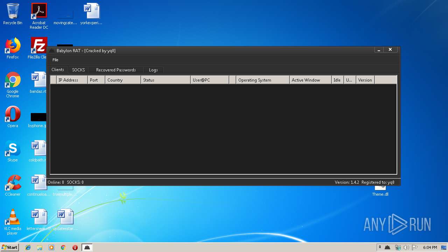Open the Action Center flag icon
The height and width of the screenshot is (252, 448).
click(415, 247)
